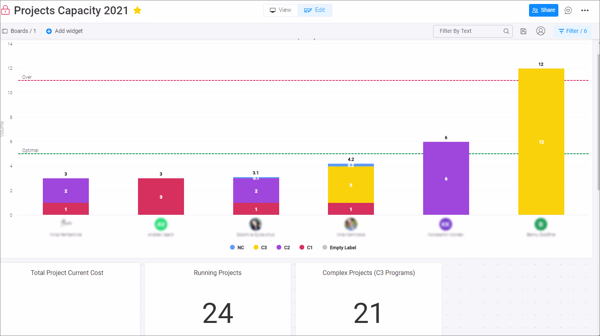Toggle the C1 legend item

pyautogui.click(x=306, y=247)
